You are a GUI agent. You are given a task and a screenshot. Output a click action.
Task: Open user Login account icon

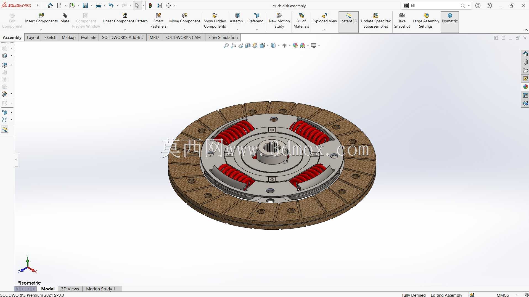click(478, 6)
